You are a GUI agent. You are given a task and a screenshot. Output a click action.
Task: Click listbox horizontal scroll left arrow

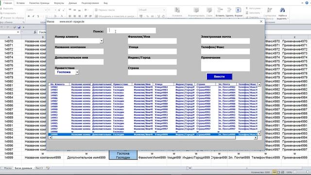click(51, 138)
